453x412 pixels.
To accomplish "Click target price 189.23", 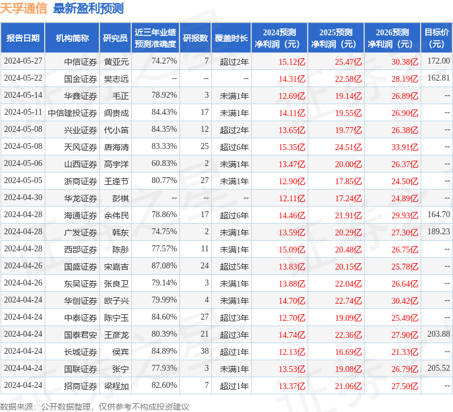I will tap(438, 231).
